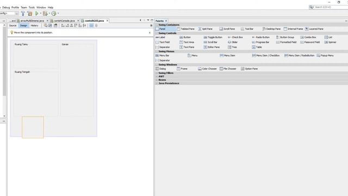Show the opened documents list dropdown
348x196 pixels.
(148, 20)
